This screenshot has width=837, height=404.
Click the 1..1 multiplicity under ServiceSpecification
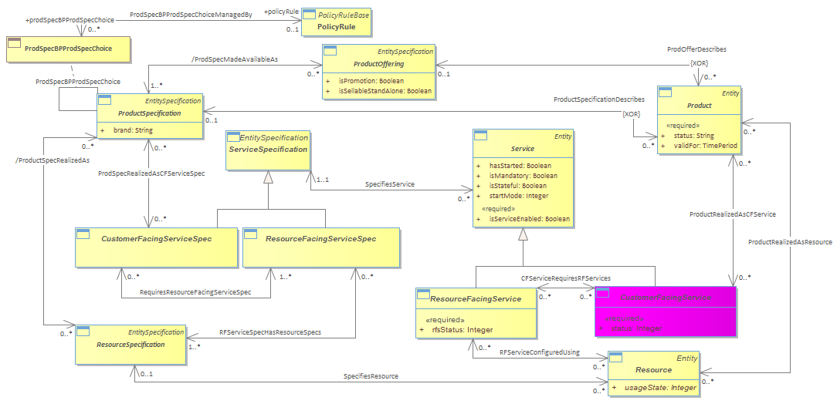tap(323, 180)
